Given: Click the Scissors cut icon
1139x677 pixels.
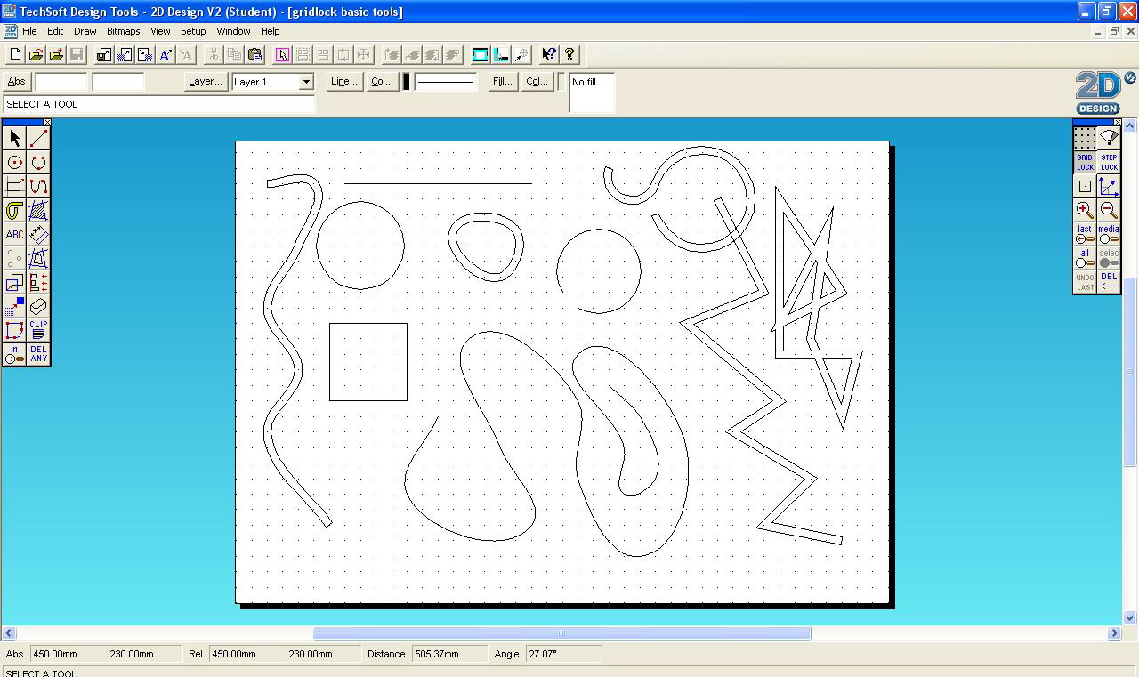Looking at the screenshot, I should pos(212,54).
